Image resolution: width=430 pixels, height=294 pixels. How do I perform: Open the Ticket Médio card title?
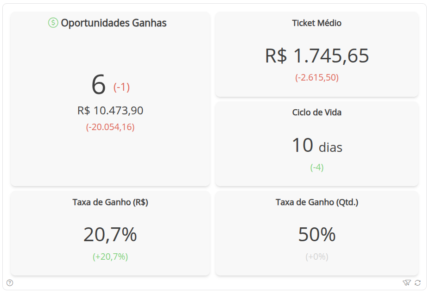coord(317,23)
